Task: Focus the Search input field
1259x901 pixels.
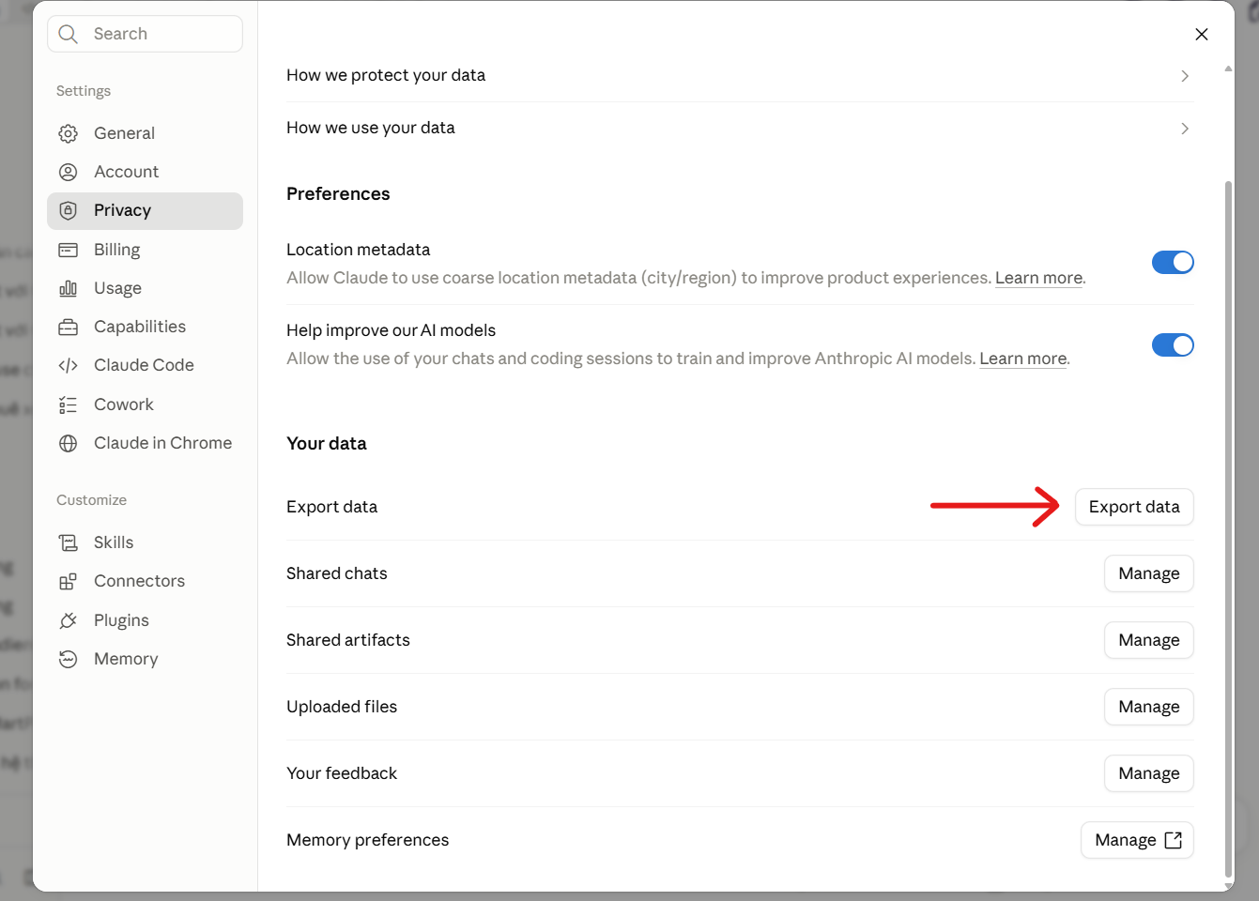Action: coord(145,34)
